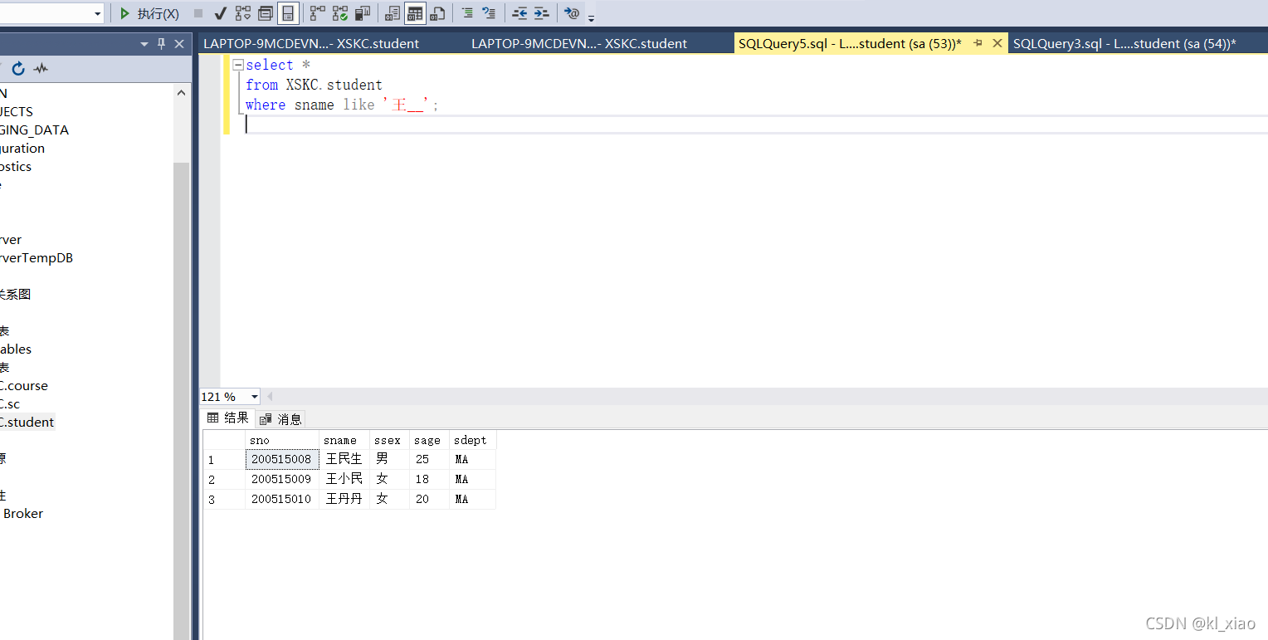Include client statistics icon

pos(363,13)
